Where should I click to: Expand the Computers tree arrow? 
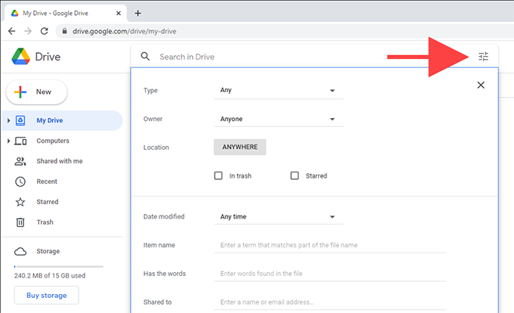(8, 141)
